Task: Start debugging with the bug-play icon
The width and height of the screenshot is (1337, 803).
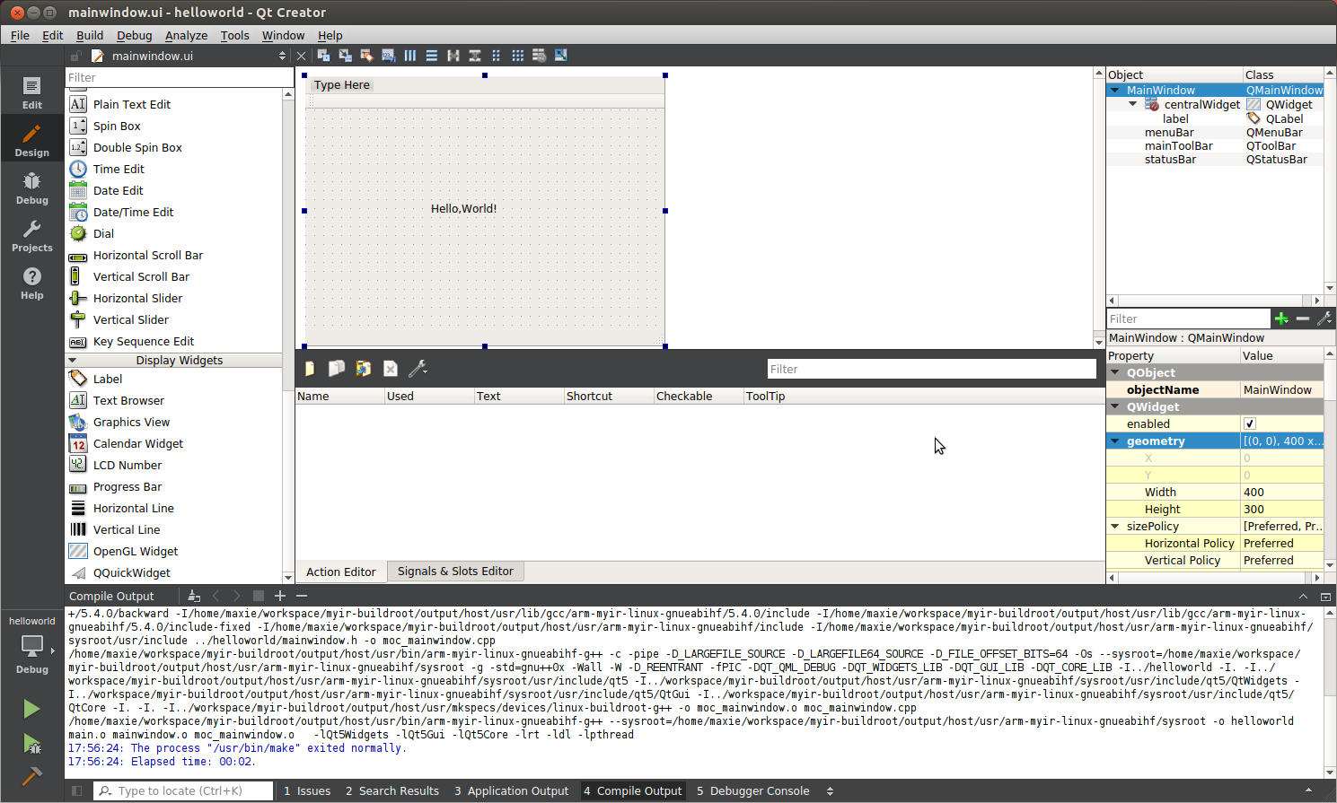Action: pyautogui.click(x=31, y=744)
